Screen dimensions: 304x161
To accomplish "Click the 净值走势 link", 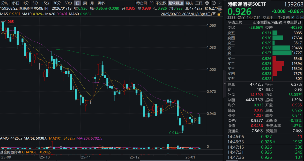I will coord(235,22).
